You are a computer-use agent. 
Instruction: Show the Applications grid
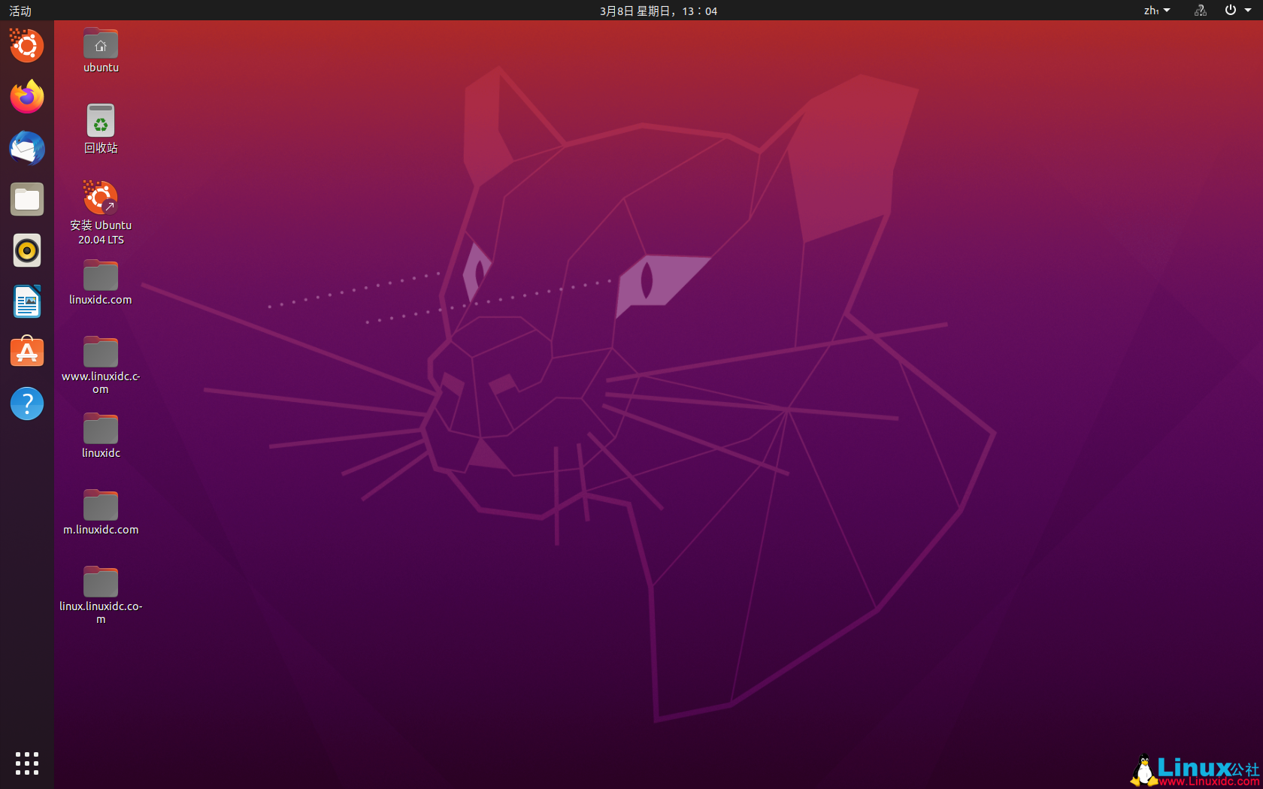pyautogui.click(x=26, y=763)
